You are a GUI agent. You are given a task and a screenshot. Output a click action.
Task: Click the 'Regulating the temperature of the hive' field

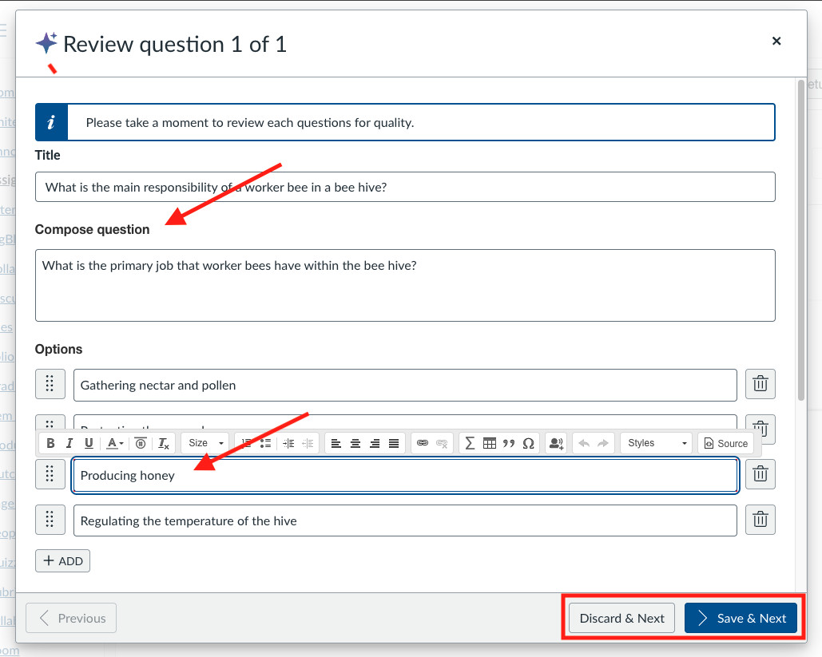405,520
